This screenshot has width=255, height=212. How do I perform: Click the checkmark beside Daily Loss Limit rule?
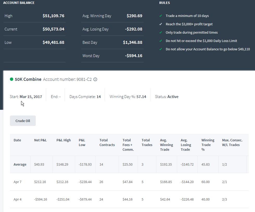point(161,41)
